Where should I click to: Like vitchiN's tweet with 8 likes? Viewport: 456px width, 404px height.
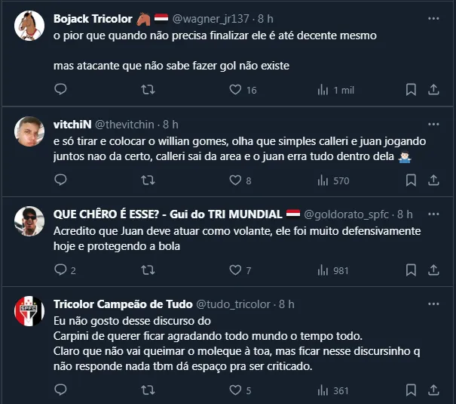click(x=235, y=180)
